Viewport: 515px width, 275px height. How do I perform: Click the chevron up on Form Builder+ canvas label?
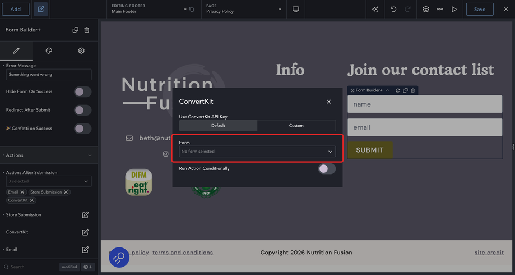pos(387,90)
